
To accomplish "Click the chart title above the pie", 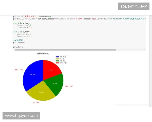I will [43, 54].
